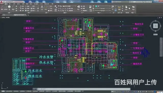Image resolution: width=163 pixels, height=93 pixels.
Task: Open the WCS dropdown below ViewCube
Action: pos(155,34)
